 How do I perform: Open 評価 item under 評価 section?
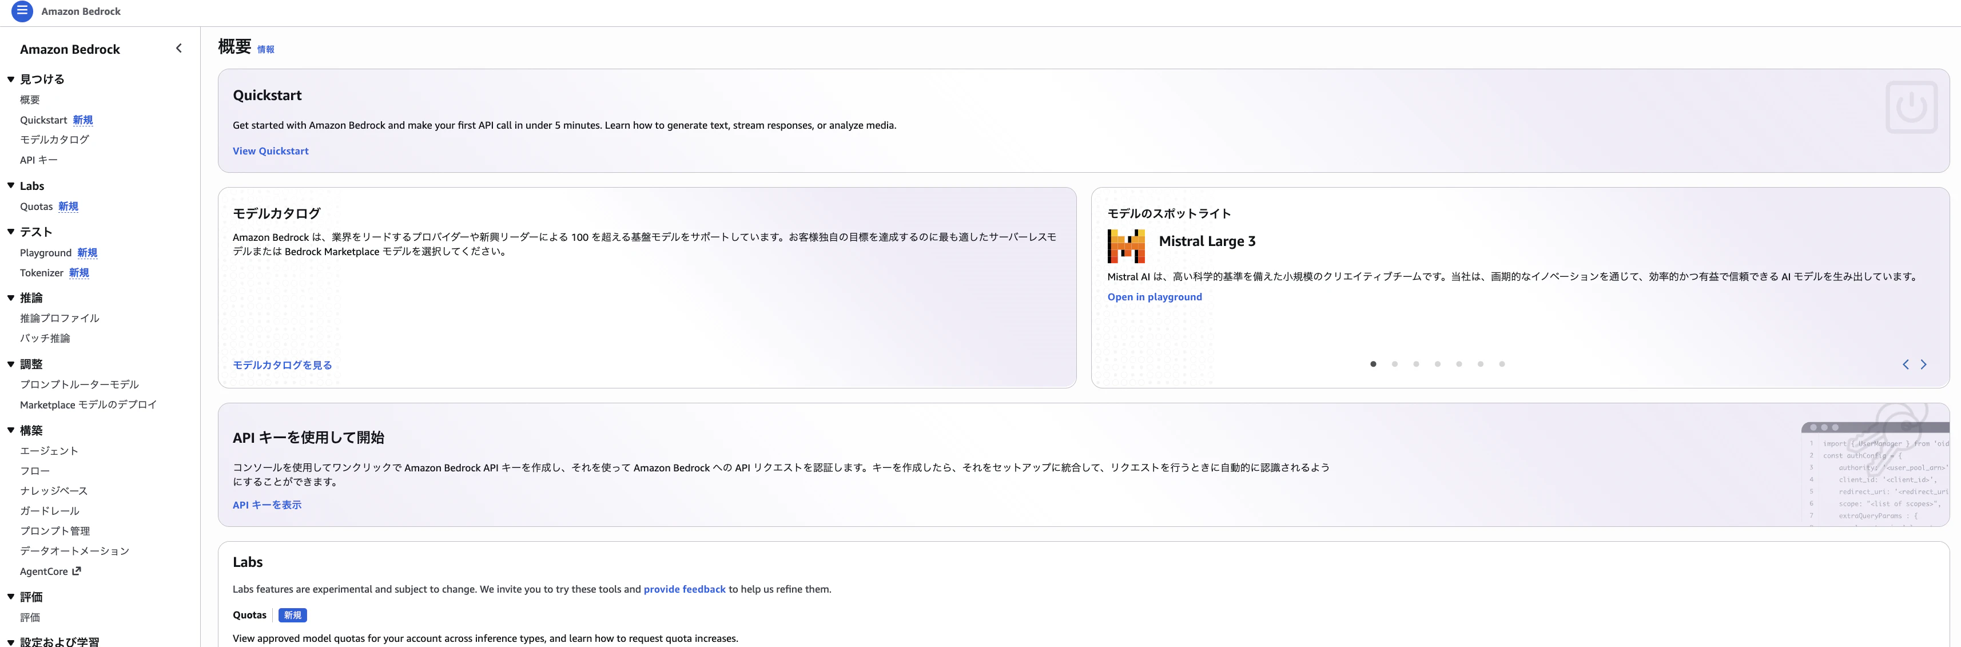pos(30,617)
